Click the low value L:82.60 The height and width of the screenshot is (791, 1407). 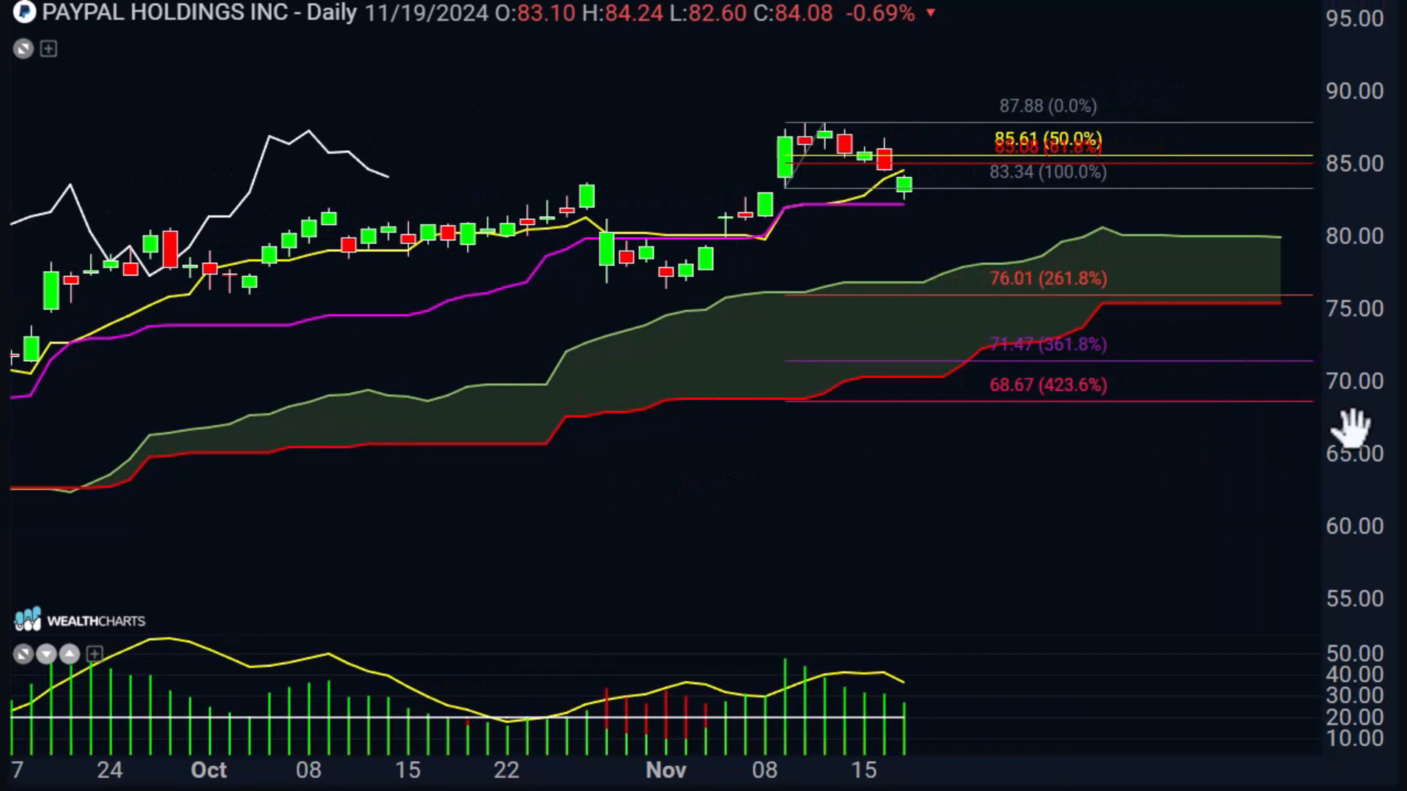click(708, 13)
